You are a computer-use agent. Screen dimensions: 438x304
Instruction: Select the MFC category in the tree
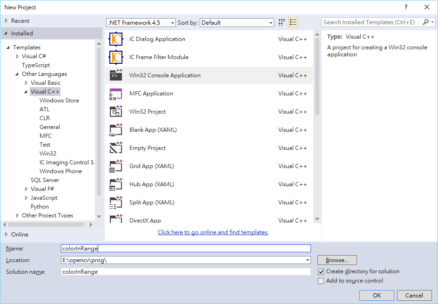[46, 136]
